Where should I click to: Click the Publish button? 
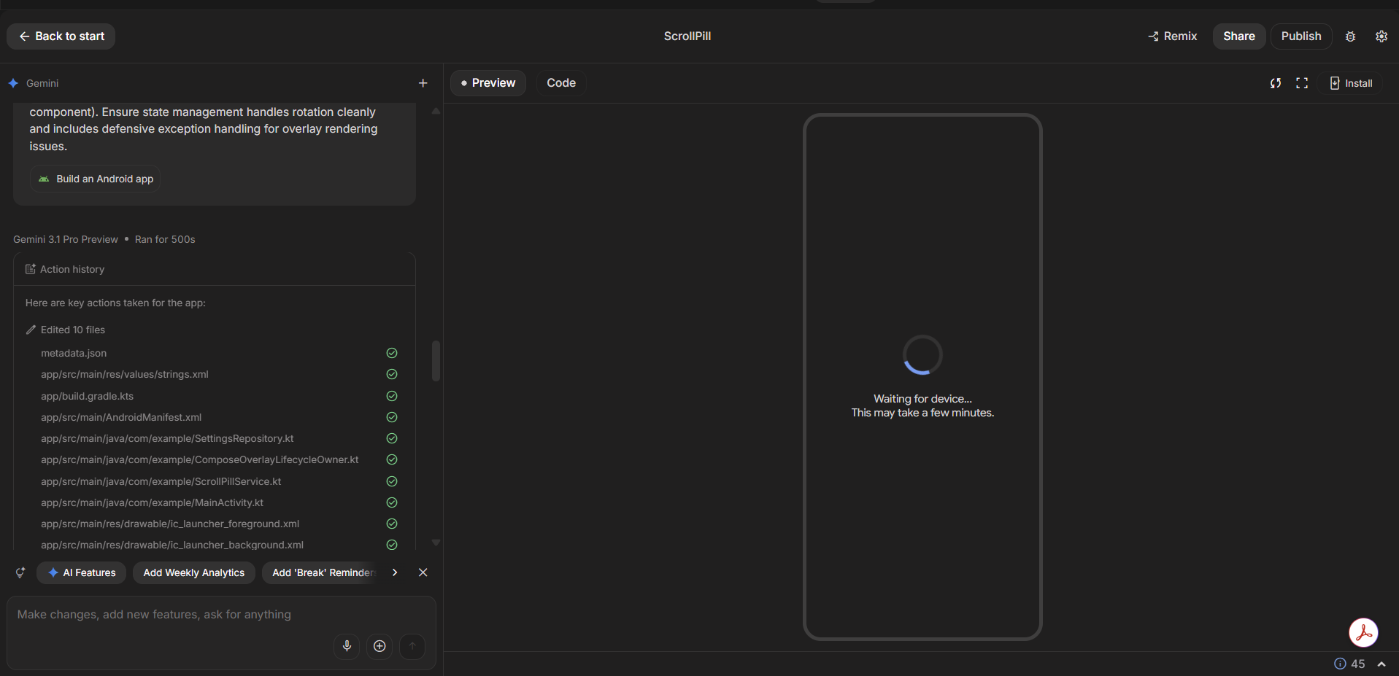(1300, 36)
